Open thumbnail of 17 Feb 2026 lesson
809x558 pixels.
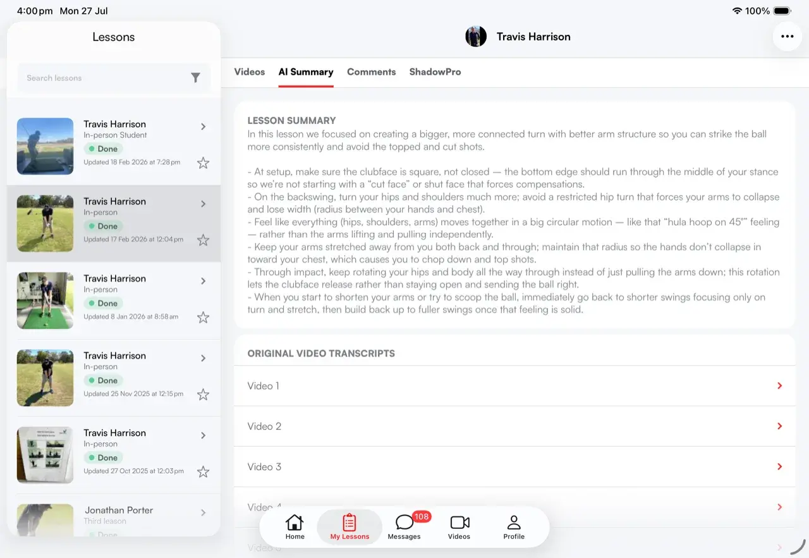45,223
